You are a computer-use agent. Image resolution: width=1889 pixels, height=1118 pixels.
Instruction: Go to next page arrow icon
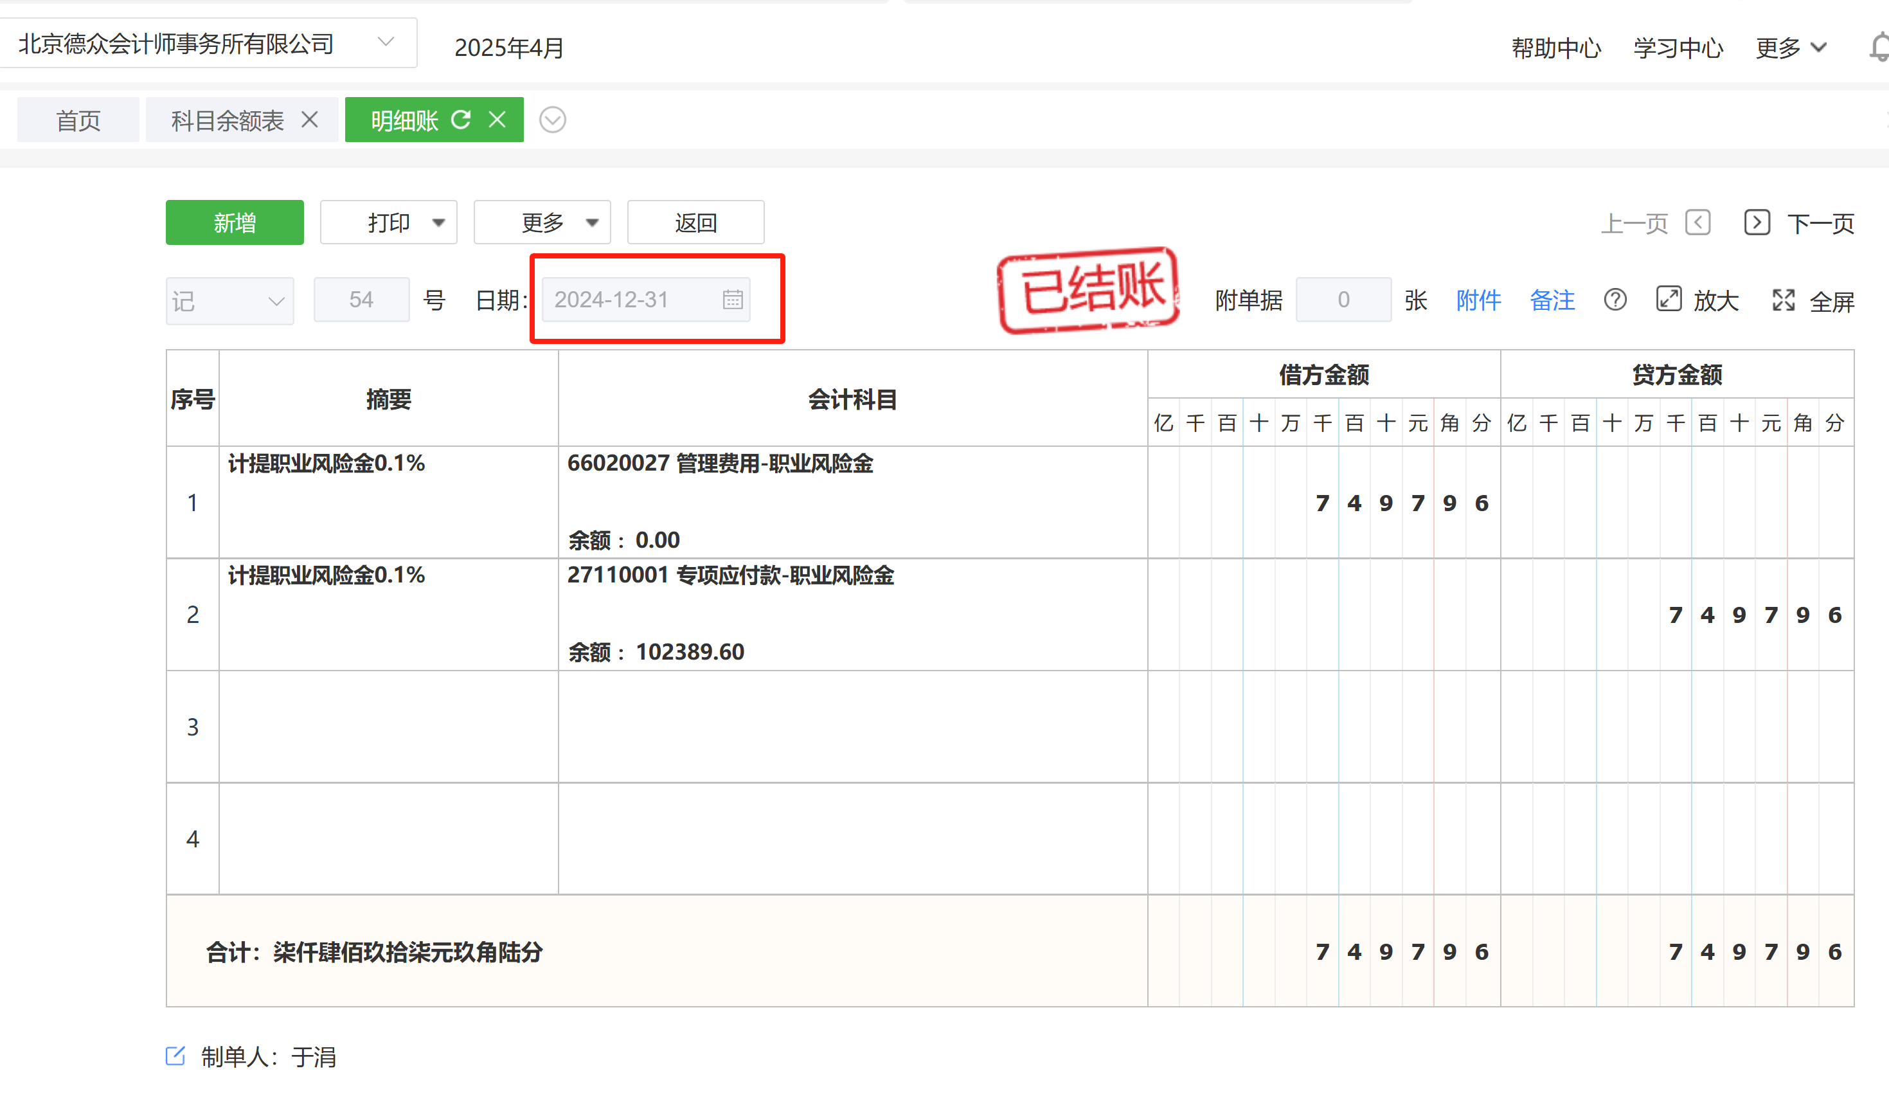(x=1757, y=223)
